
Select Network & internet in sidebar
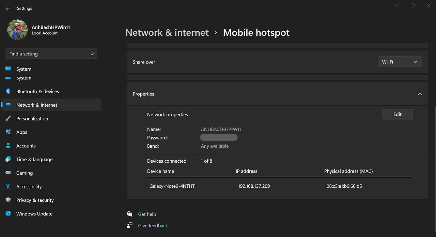click(37, 105)
